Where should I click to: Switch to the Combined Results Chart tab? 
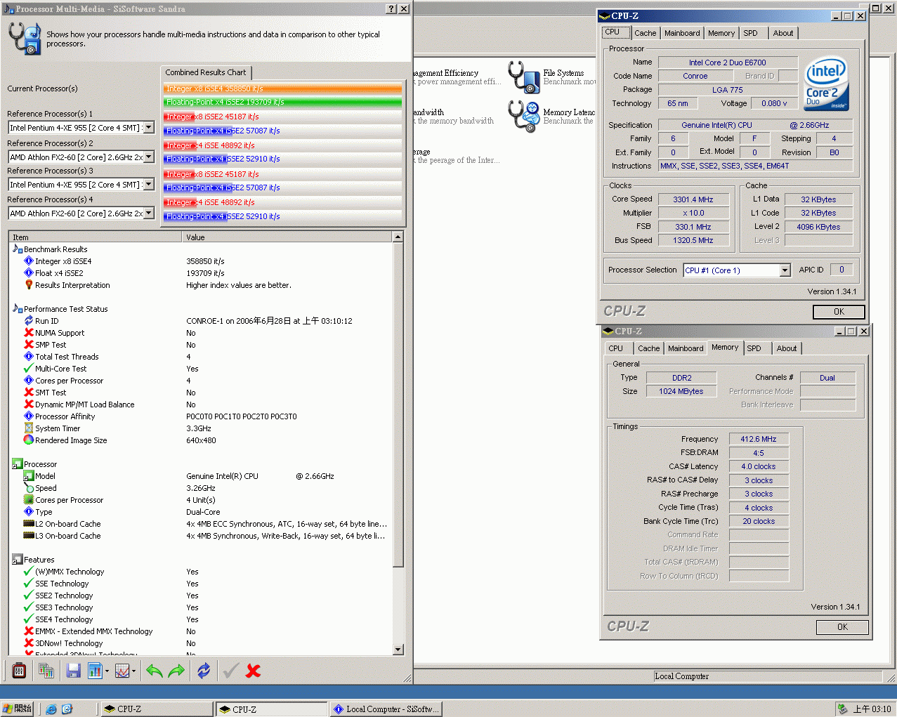[206, 72]
